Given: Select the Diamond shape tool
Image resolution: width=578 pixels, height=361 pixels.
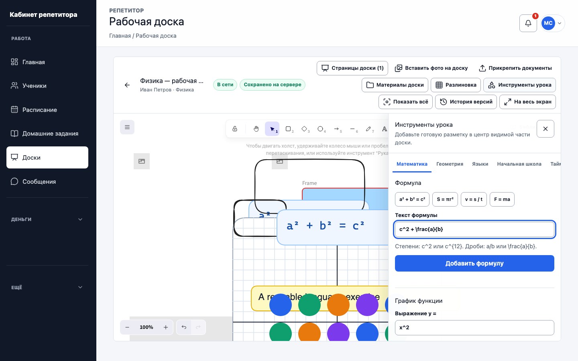Looking at the screenshot, I should click(x=304, y=129).
